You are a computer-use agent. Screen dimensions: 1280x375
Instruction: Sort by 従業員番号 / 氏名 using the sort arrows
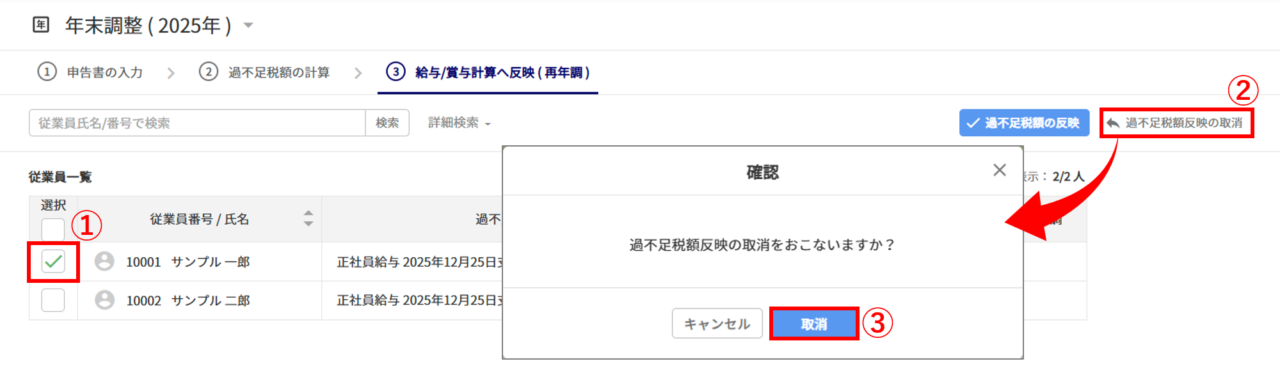click(x=308, y=219)
